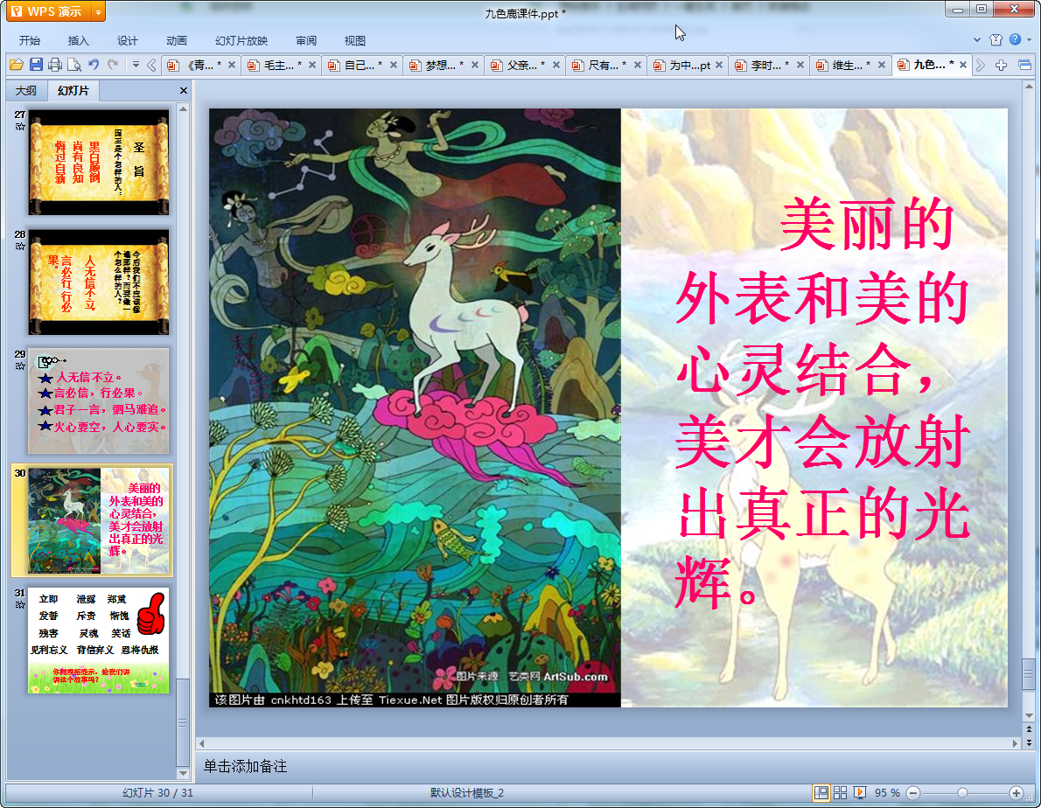Click animation star icon under slide 31

[x=20, y=604]
